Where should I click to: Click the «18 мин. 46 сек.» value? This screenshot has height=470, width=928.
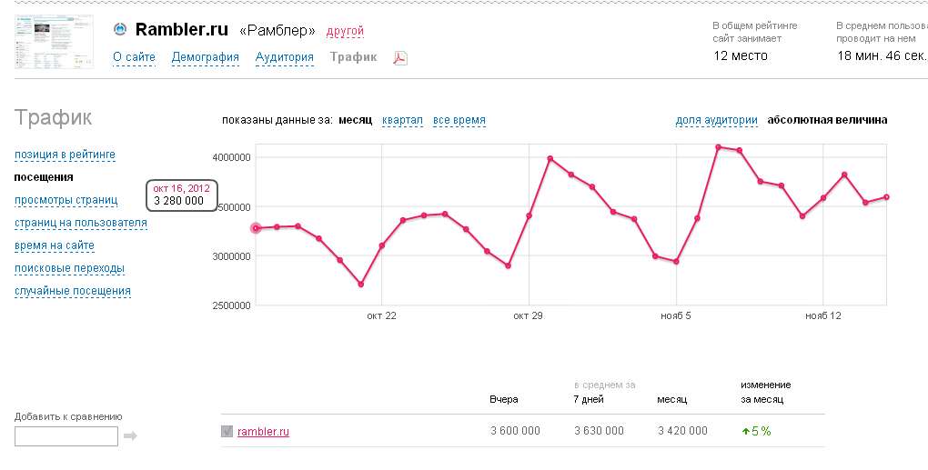coord(882,56)
